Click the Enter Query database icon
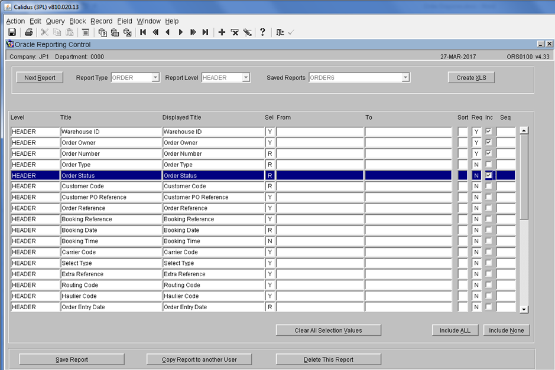The image size is (555, 370). (x=103, y=32)
